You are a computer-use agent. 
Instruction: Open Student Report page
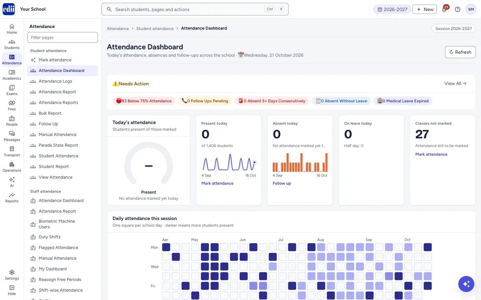tap(63, 166)
